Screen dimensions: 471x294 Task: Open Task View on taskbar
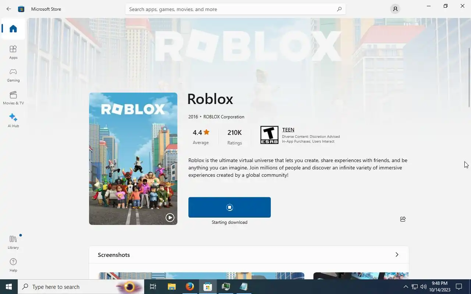point(153,287)
